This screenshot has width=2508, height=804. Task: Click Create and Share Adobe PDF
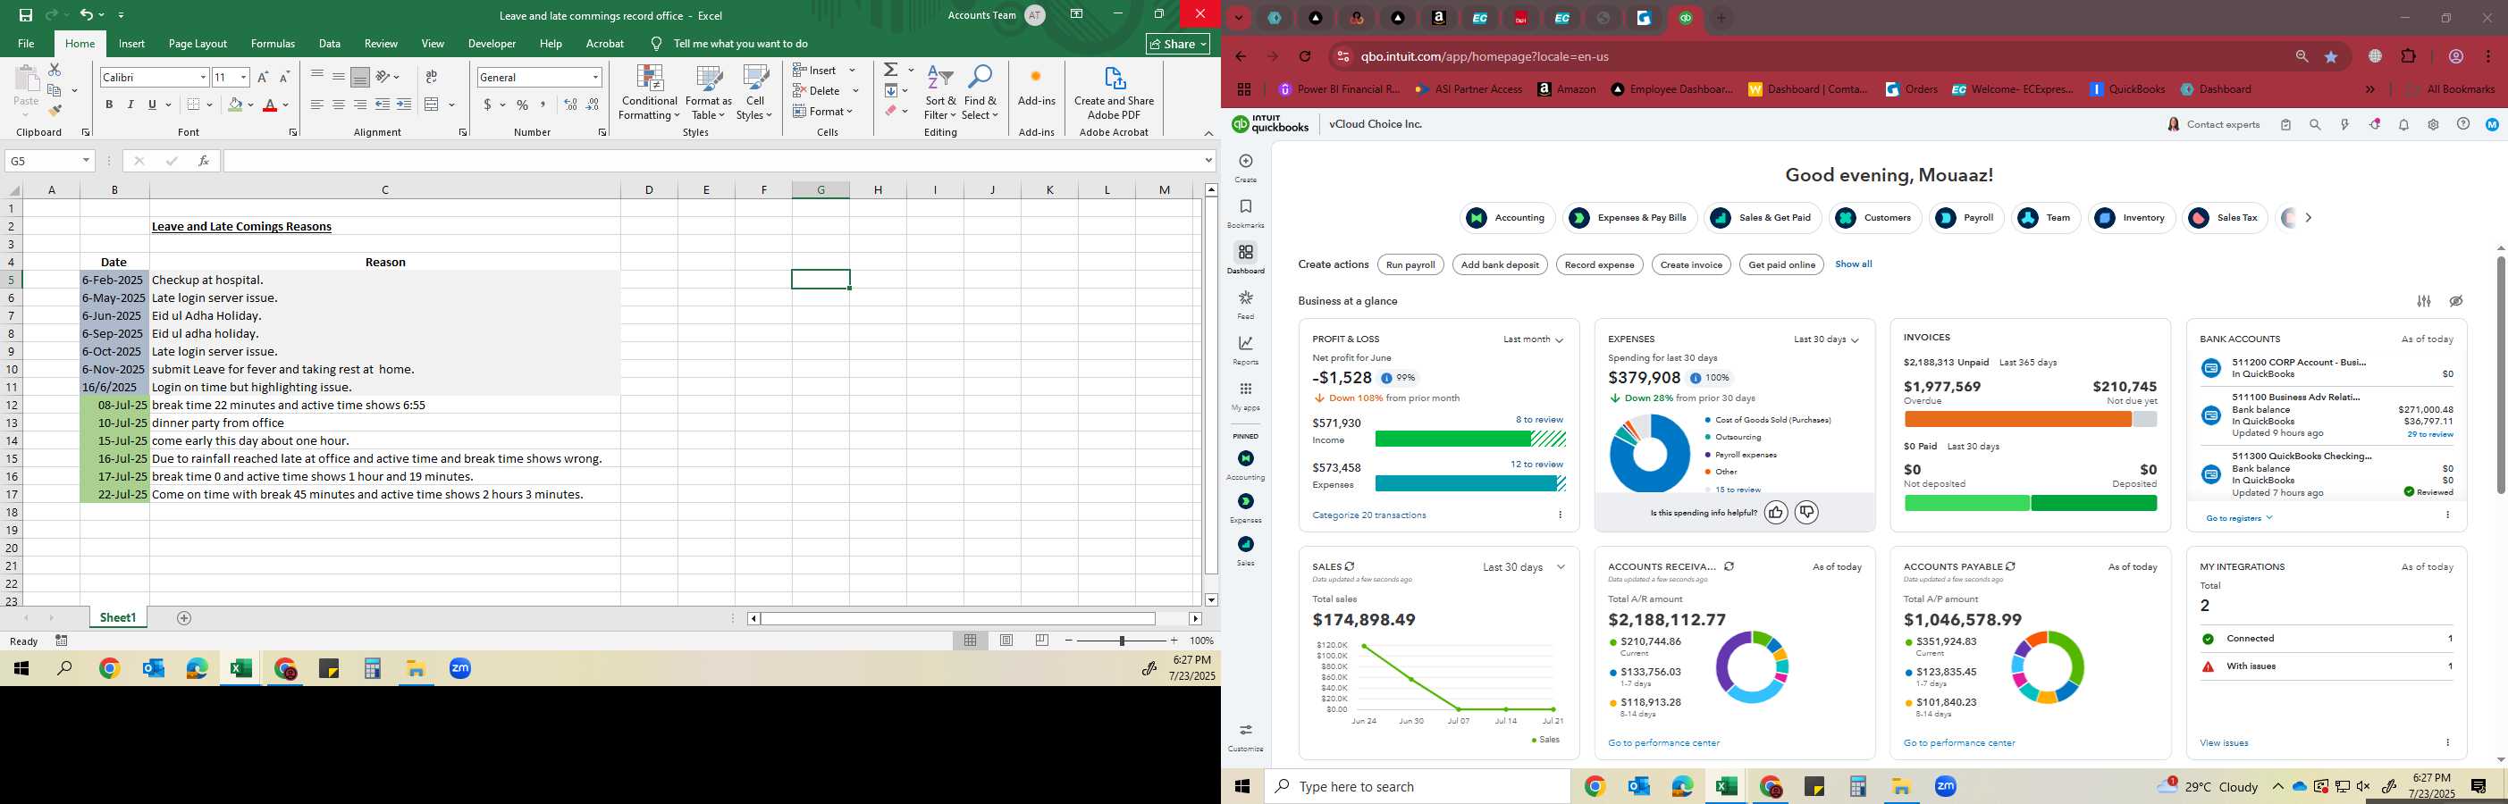[1114, 93]
